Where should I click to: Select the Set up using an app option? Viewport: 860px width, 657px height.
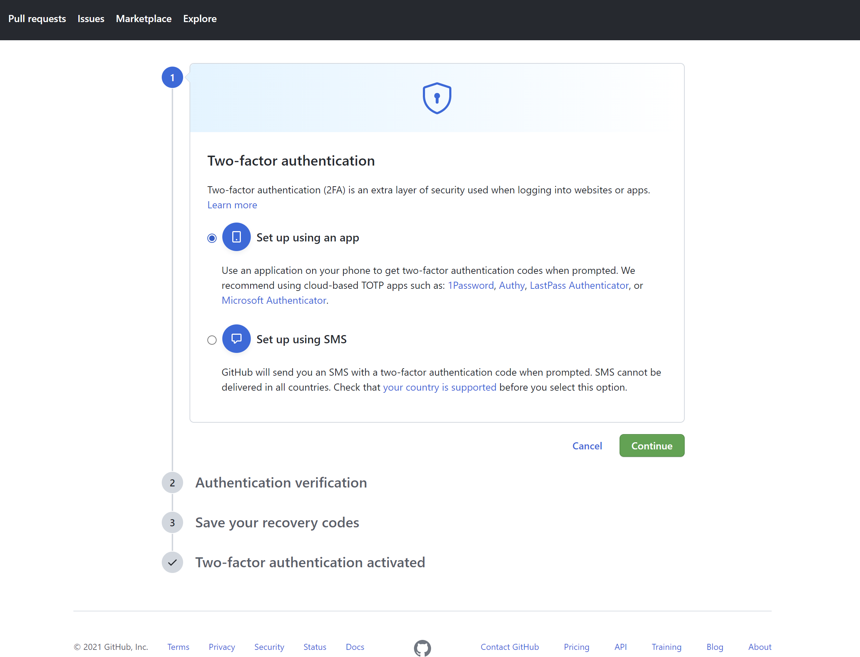pos(212,238)
